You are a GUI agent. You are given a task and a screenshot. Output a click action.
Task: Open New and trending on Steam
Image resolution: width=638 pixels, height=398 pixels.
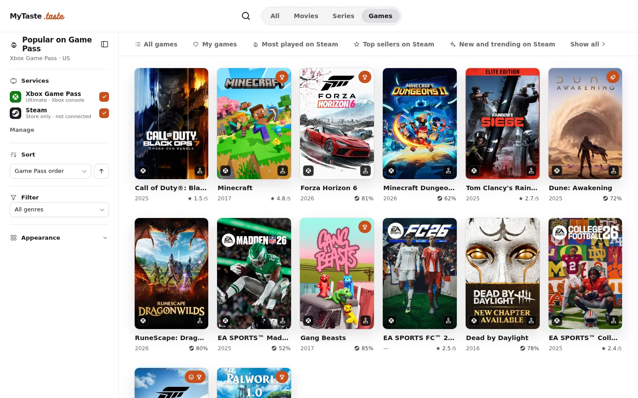click(x=502, y=44)
